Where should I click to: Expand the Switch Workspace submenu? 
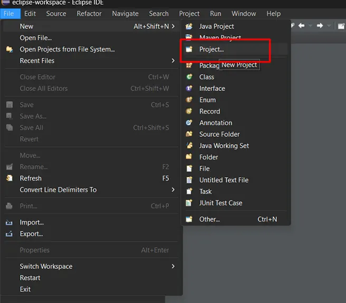[x=173, y=266]
